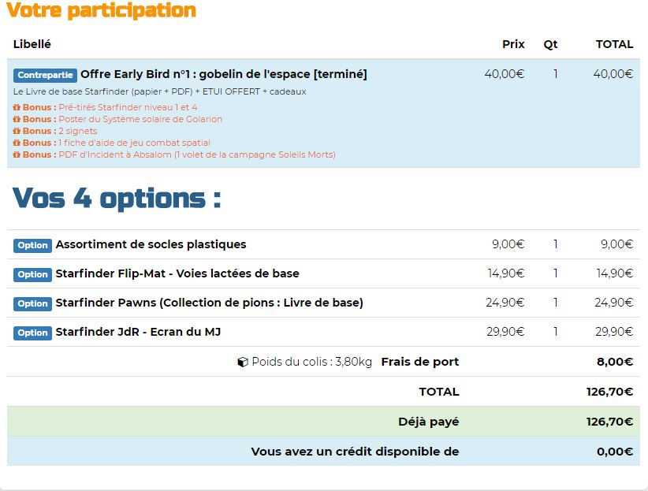Click Option badge for Assortiment de socles plastiques
Screen dimensions: 648x491
(x=32, y=245)
